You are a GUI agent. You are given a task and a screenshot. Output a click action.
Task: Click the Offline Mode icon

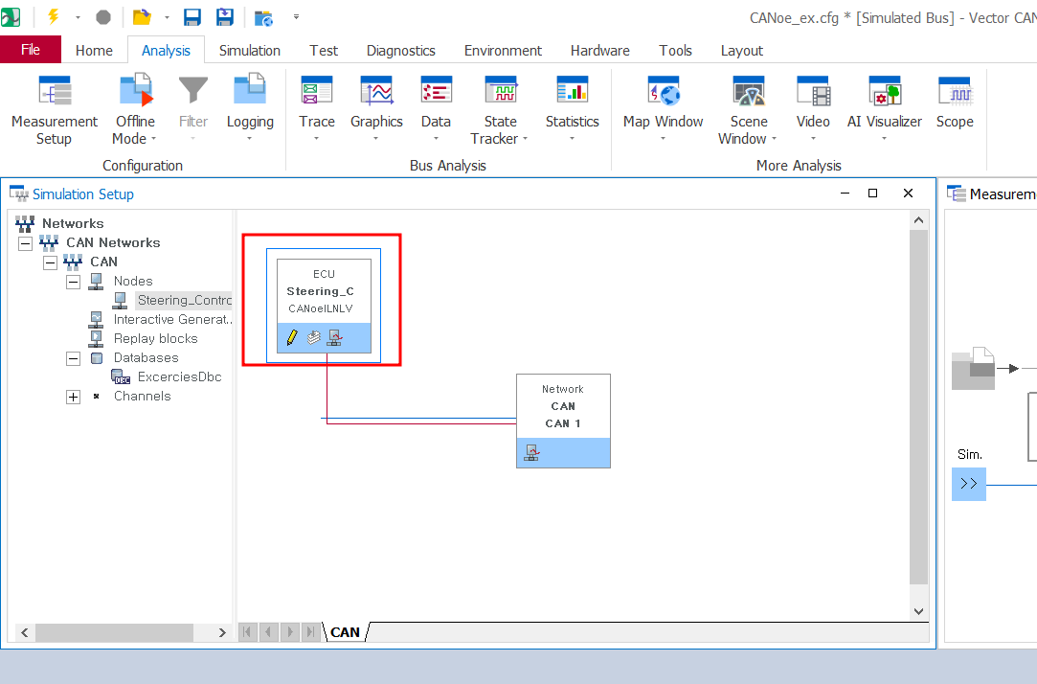pos(136,91)
